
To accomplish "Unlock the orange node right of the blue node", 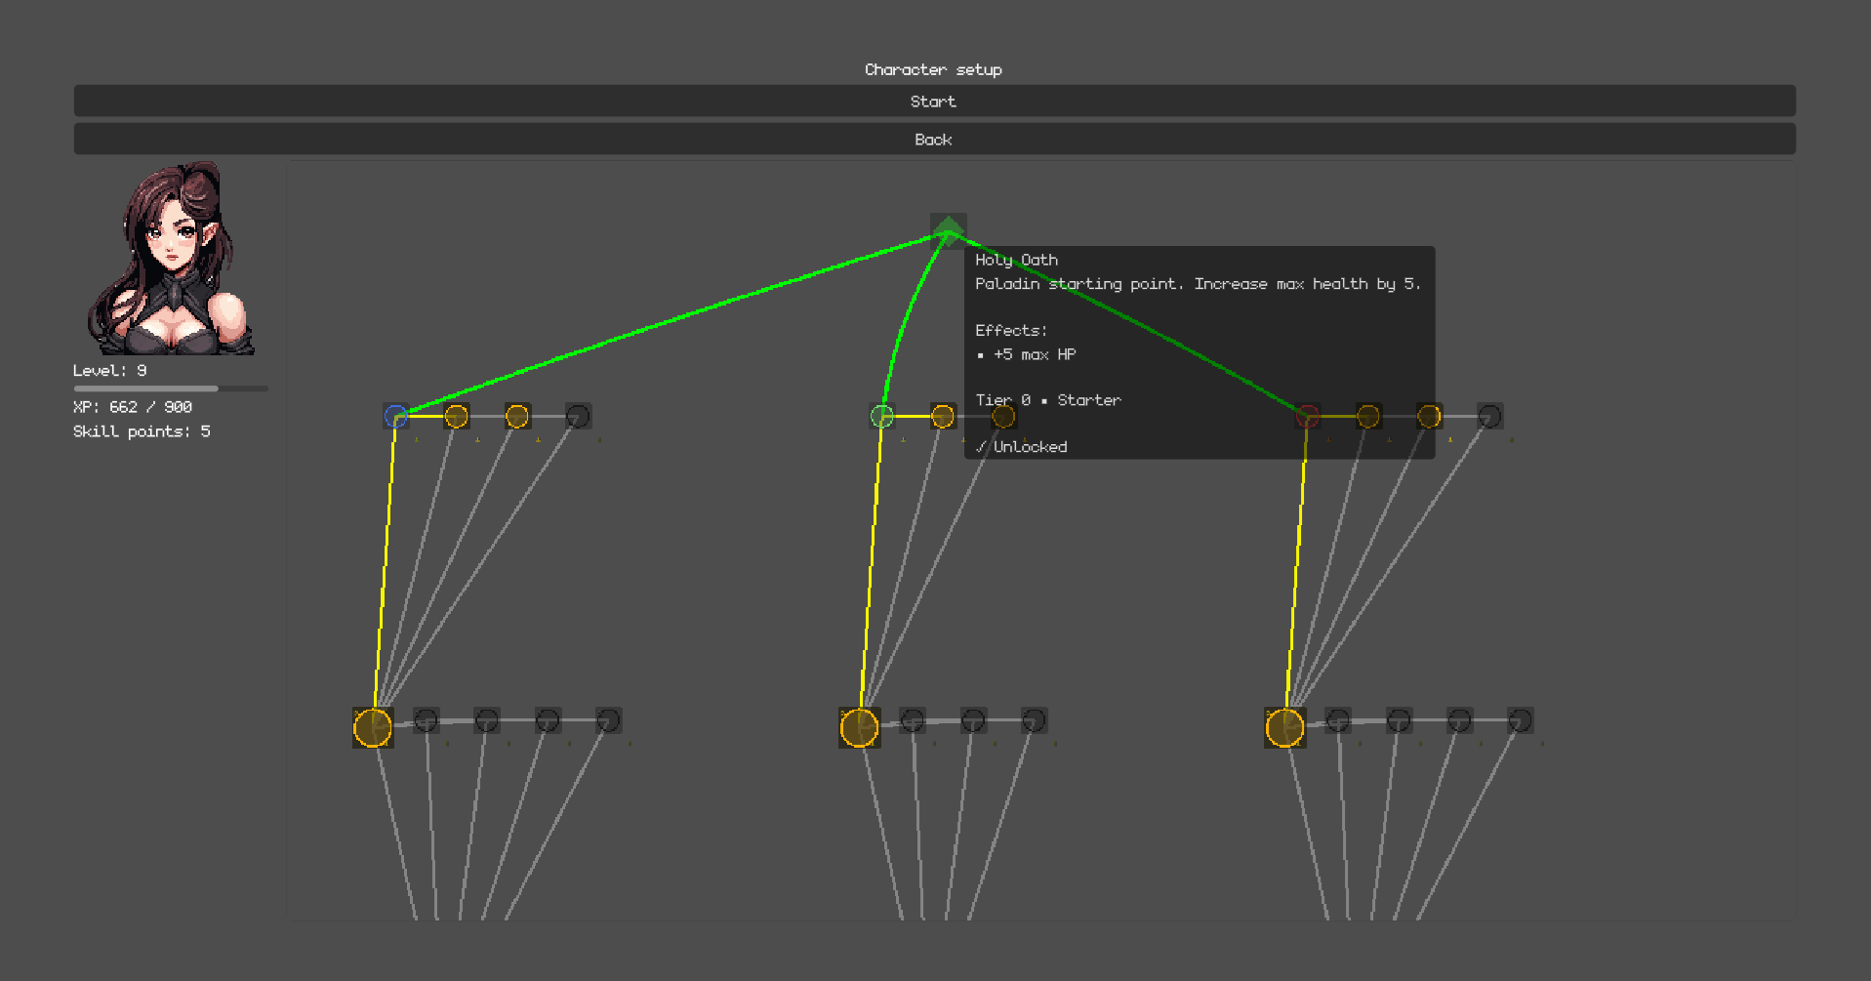I will [x=457, y=417].
